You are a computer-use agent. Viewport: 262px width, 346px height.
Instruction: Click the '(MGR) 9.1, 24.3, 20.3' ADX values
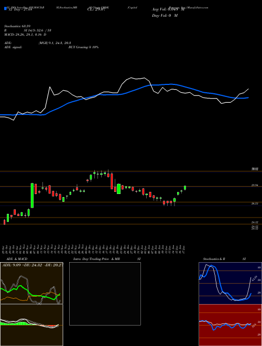tap(54, 43)
